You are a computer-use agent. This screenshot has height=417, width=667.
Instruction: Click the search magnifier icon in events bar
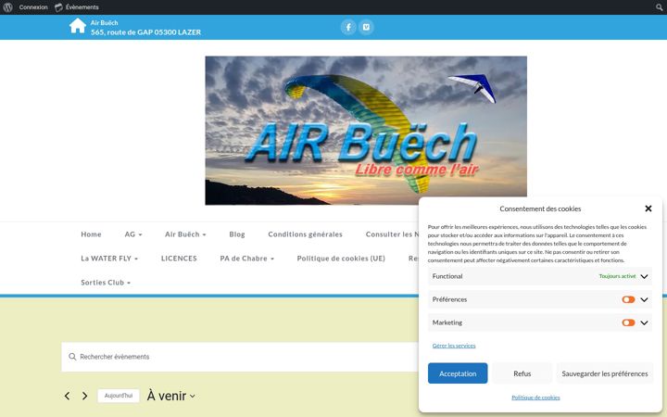coord(72,357)
